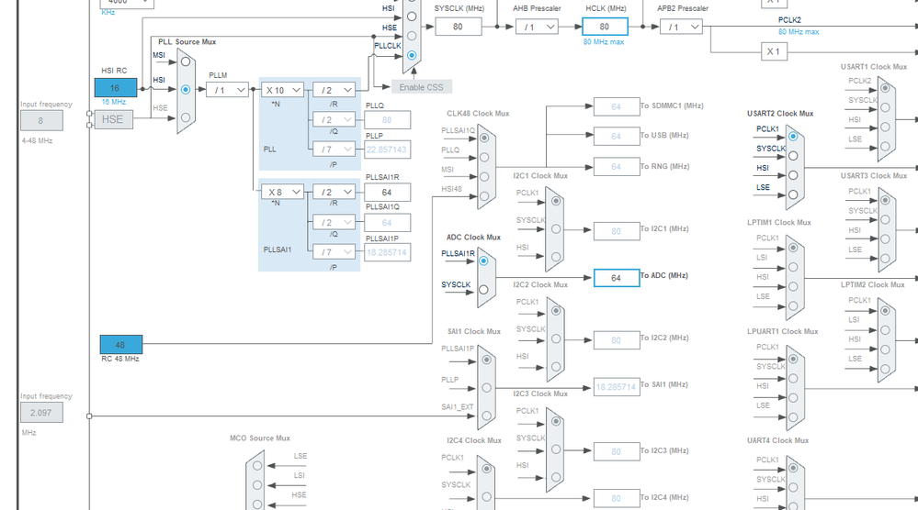Select HSI in USART2 Clock Mux
The height and width of the screenshot is (510, 918).
point(793,174)
